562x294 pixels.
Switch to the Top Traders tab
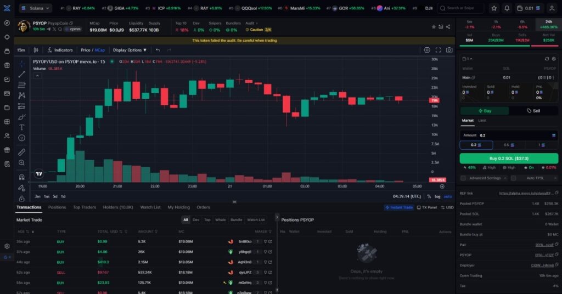click(85, 207)
